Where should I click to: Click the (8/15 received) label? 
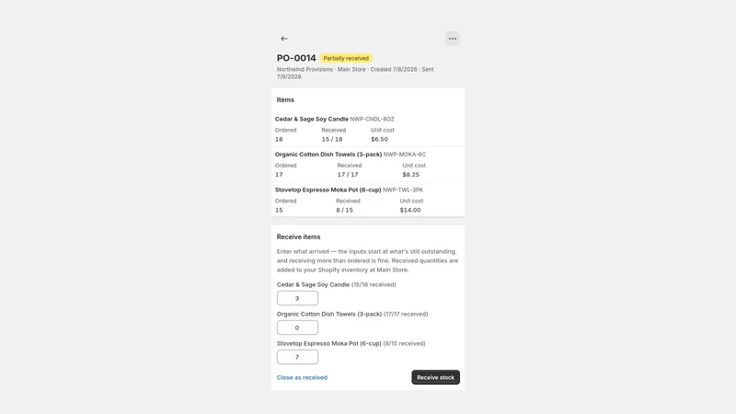404,343
